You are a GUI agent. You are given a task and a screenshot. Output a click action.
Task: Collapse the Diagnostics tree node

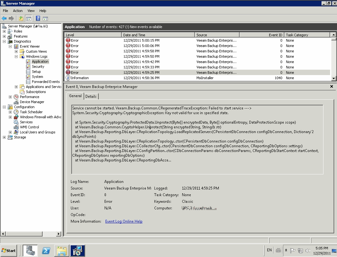[4, 41]
